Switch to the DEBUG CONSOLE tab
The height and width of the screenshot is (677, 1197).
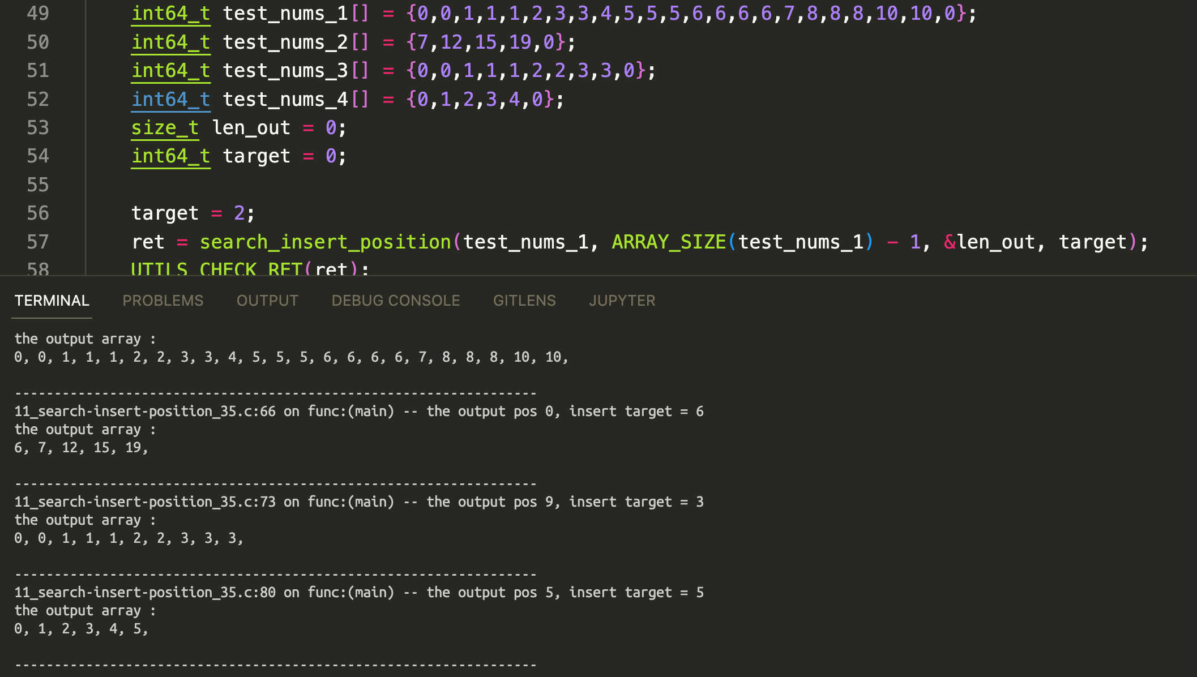(395, 301)
